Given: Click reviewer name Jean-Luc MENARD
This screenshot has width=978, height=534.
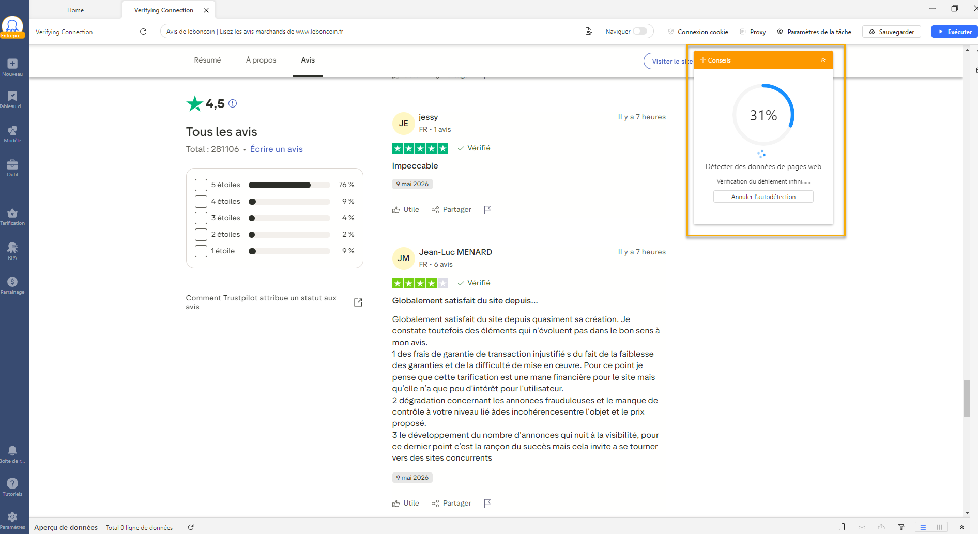Looking at the screenshot, I should coord(455,252).
